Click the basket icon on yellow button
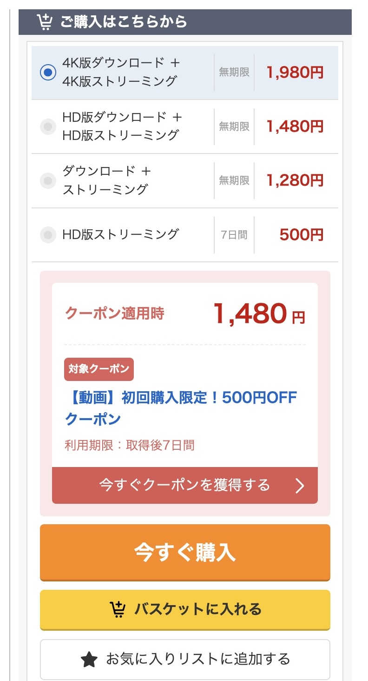Image resolution: width=368 pixels, height=681 pixels. pos(118,609)
